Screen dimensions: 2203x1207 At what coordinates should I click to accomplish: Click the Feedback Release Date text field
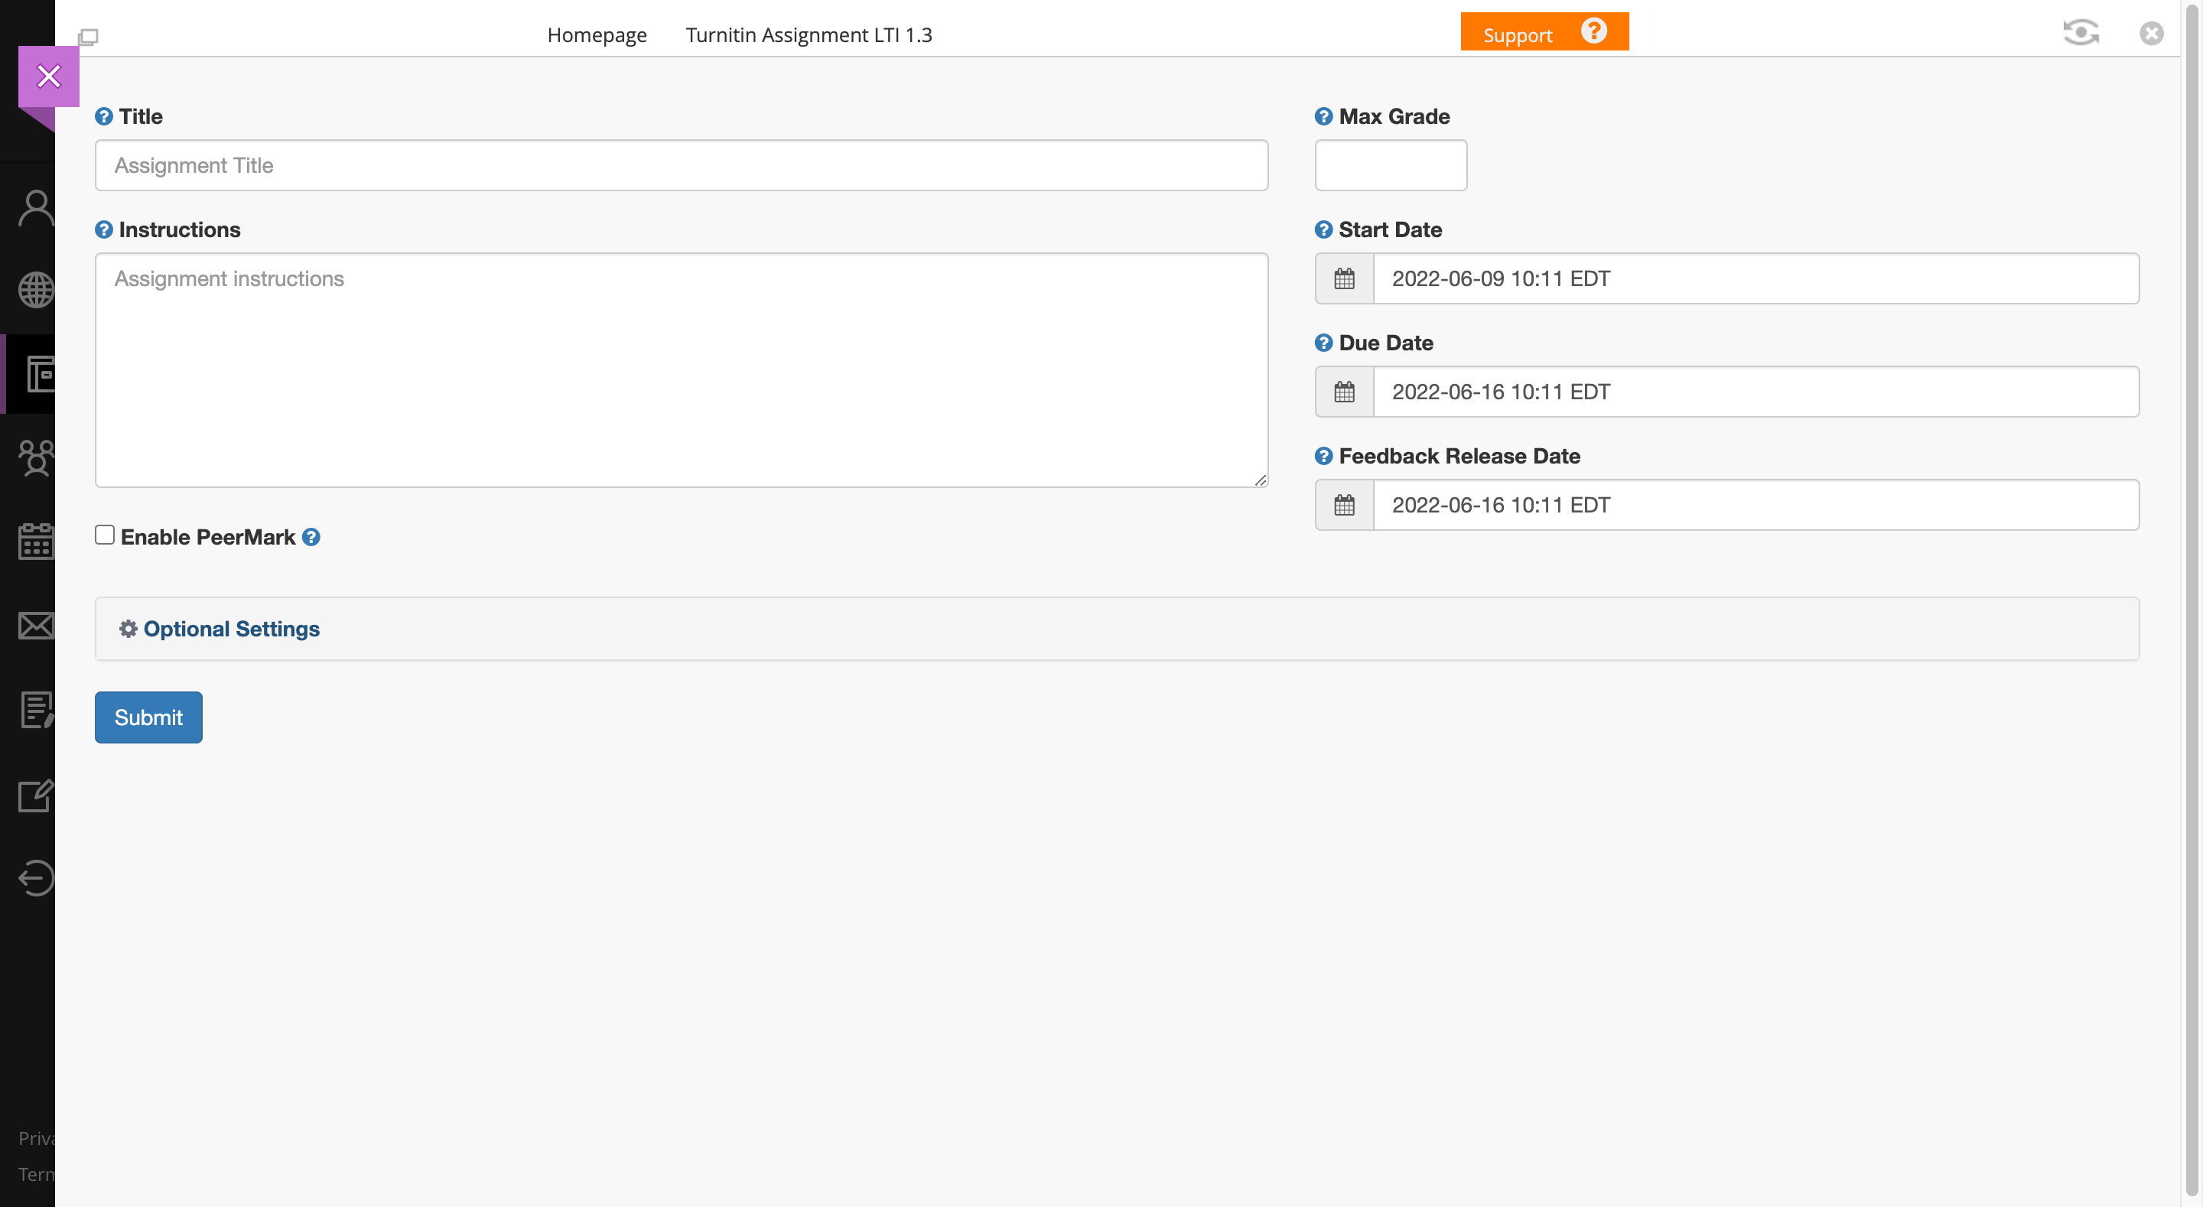[x=1756, y=505]
